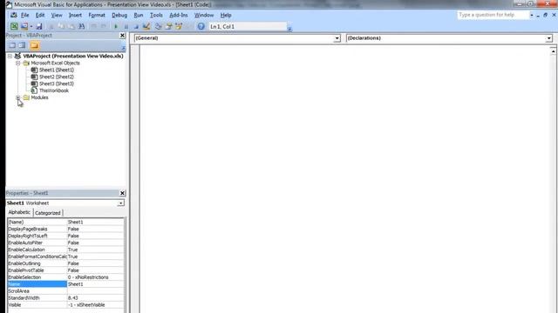Click the EnableSelection value xlNoRestrictions
558x313 pixels.
click(88, 277)
